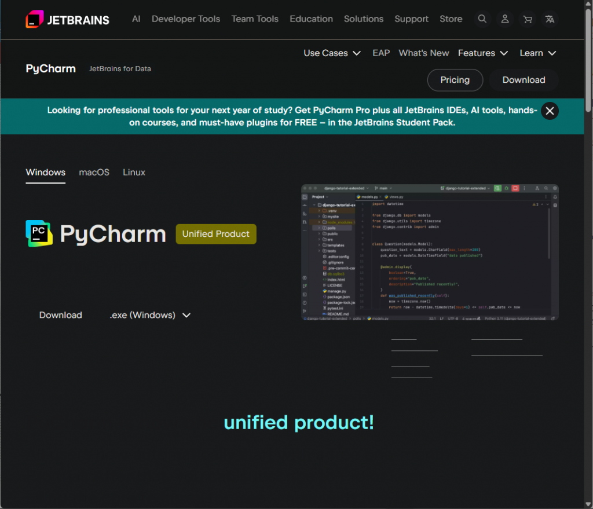Image resolution: width=593 pixels, height=509 pixels.
Task: Open the EAP page link
Action: (x=381, y=53)
